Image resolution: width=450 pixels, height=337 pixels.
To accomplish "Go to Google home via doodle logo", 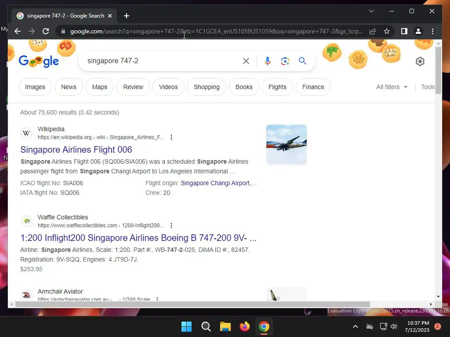I will coord(39,61).
